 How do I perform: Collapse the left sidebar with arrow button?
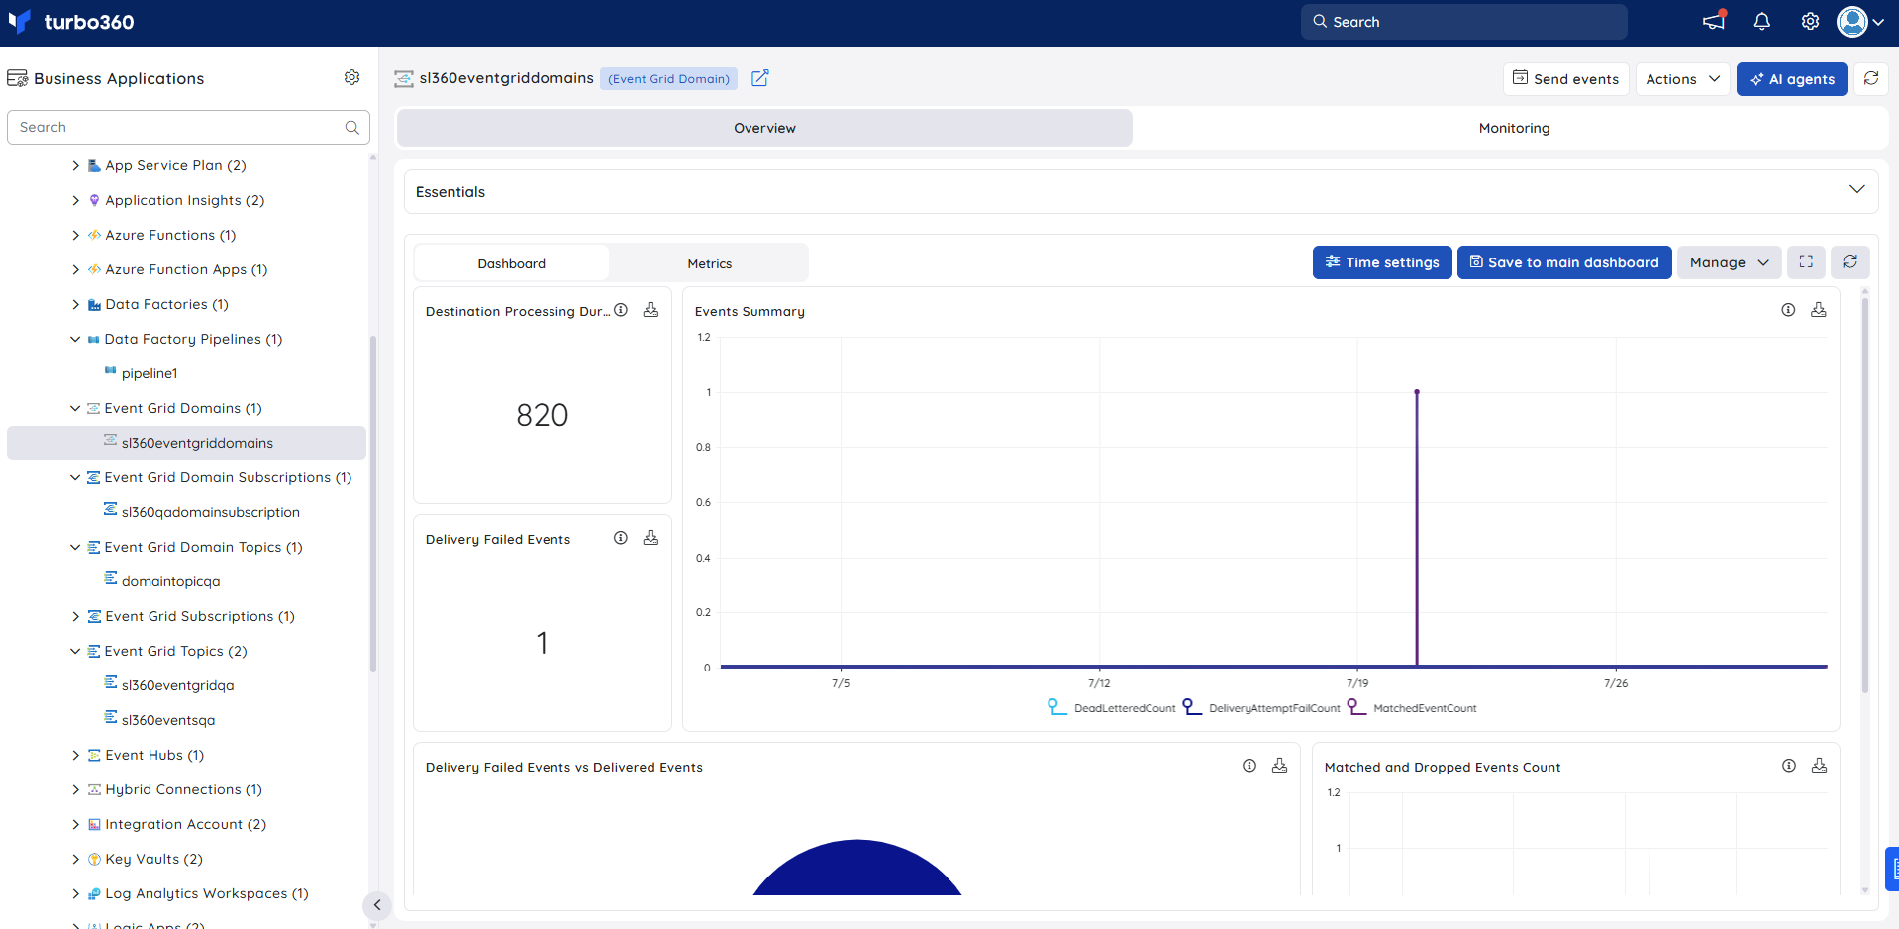pyautogui.click(x=377, y=905)
